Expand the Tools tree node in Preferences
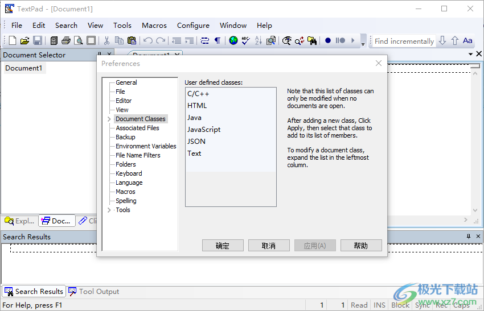Image resolution: width=484 pixels, height=311 pixels. 109,210
